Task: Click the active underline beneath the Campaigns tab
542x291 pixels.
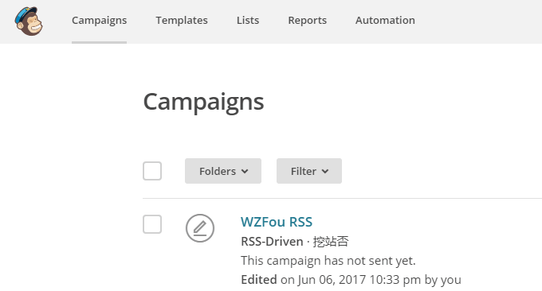Action: click(99, 42)
